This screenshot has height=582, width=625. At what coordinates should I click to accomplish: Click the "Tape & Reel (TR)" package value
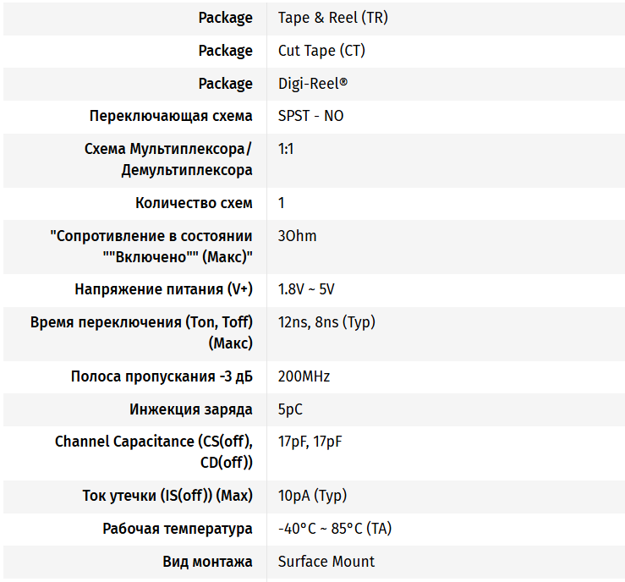333,18
